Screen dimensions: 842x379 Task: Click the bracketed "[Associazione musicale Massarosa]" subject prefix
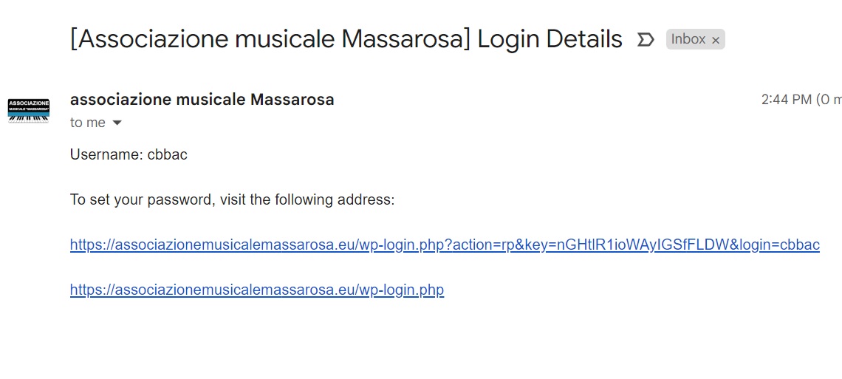click(x=270, y=38)
